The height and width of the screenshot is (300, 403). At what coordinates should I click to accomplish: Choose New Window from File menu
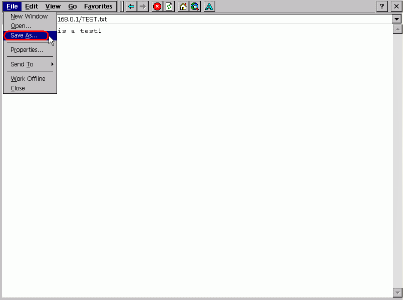[x=30, y=16]
